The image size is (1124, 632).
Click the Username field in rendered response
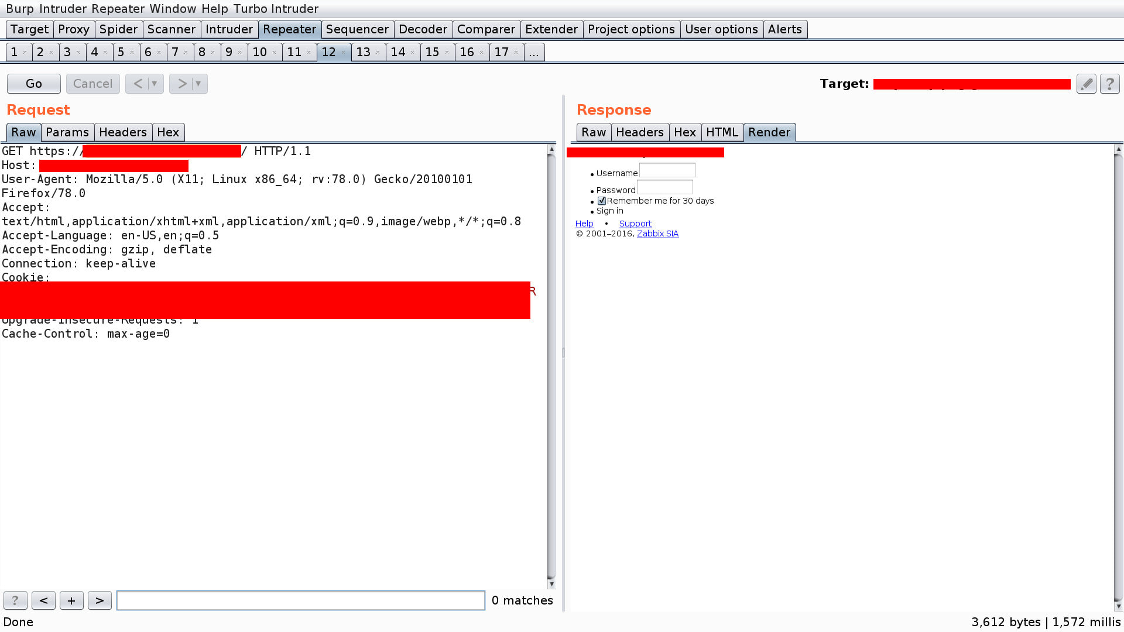(667, 170)
